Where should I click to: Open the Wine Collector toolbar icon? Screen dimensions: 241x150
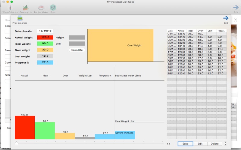click(10, 8)
